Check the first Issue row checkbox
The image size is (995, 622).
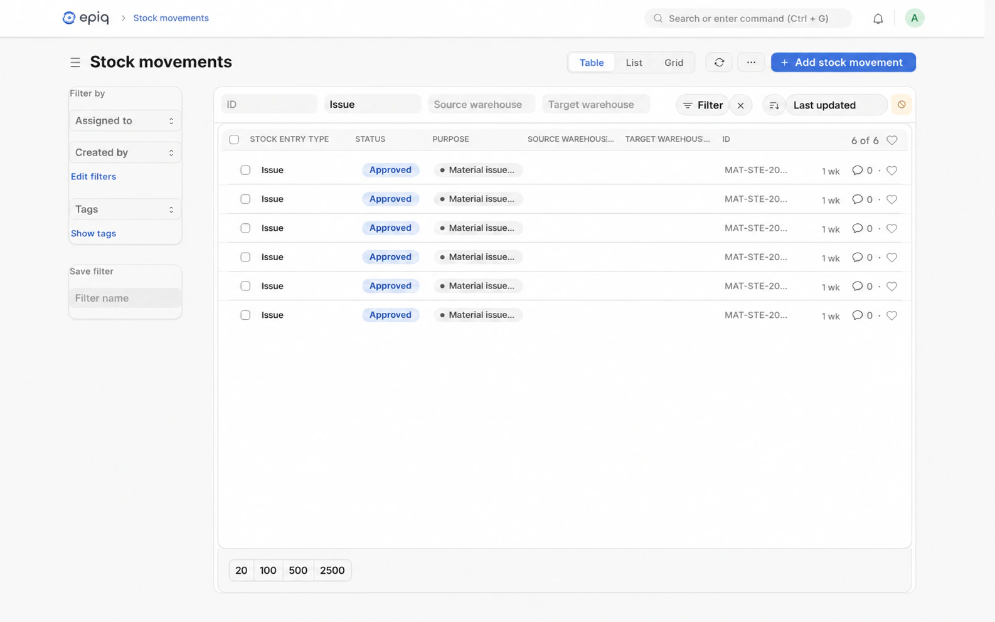[245, 170]
